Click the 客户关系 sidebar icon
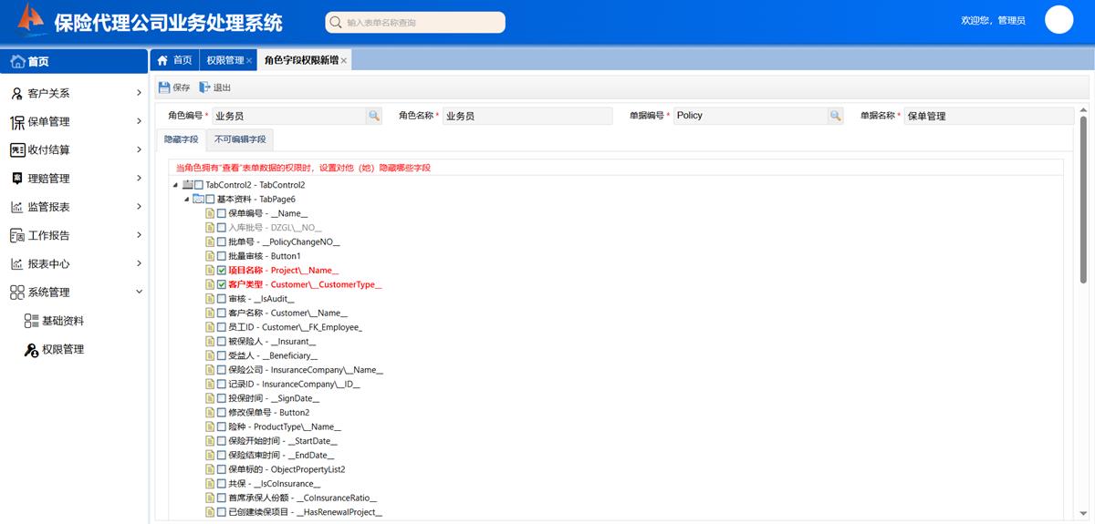 [x=17, y=93]
